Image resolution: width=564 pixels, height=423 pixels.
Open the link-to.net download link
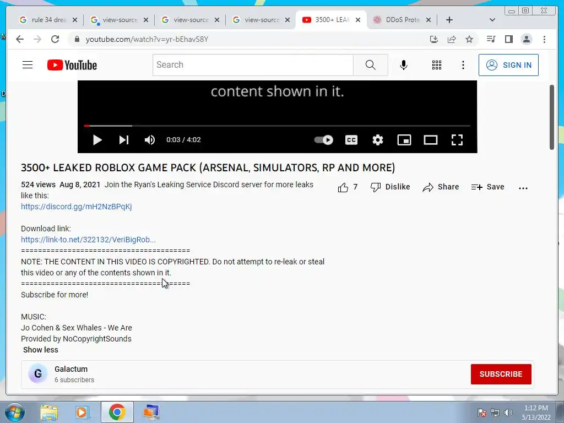88,240
